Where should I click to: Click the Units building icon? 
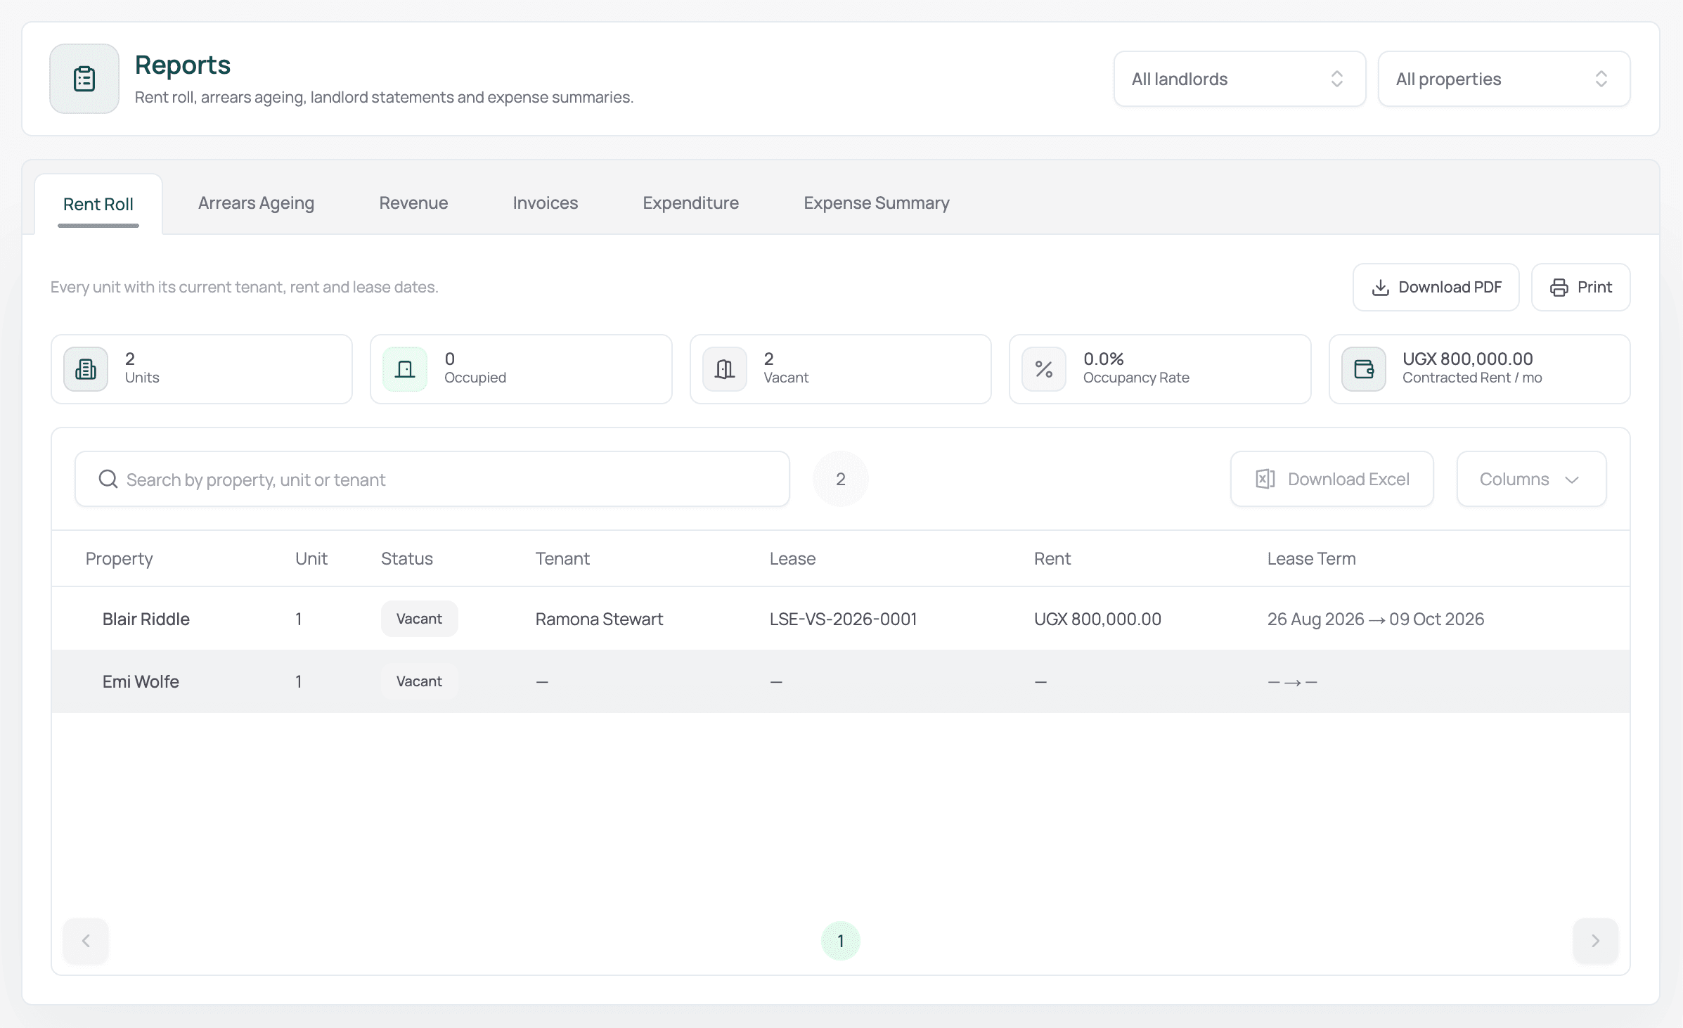[86, 369]
